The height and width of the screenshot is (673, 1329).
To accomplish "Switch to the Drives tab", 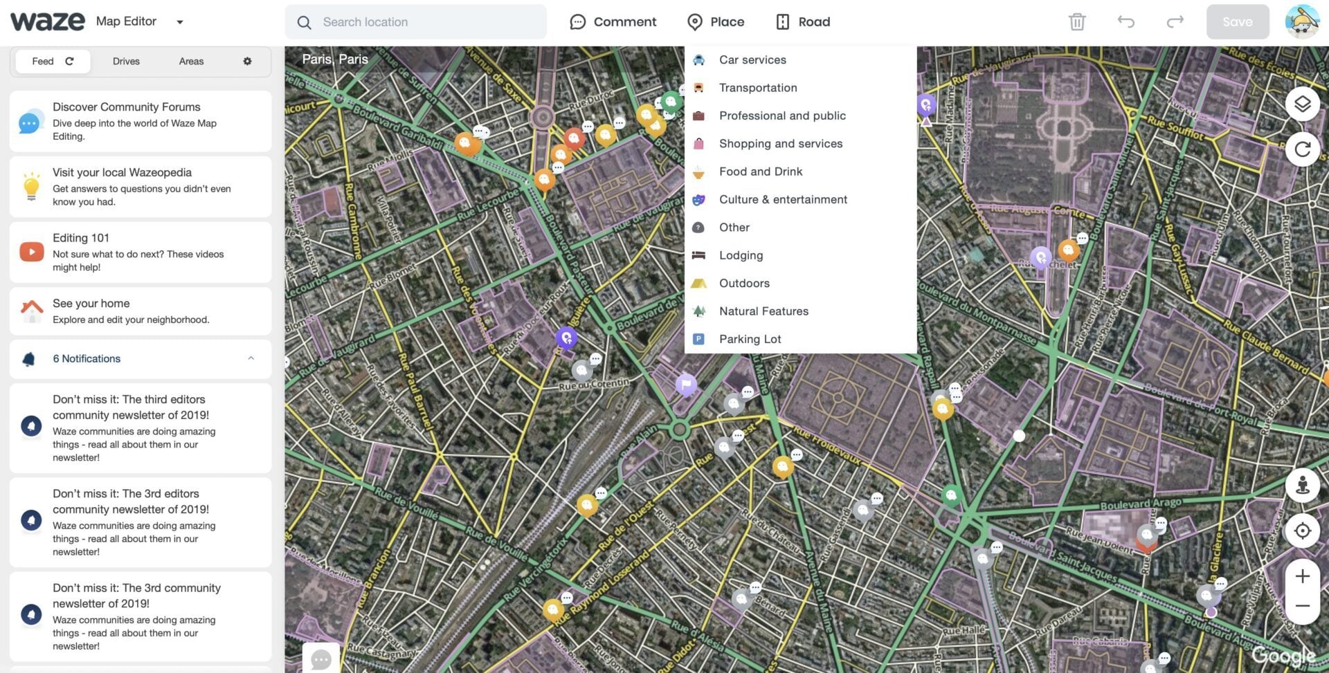I will pos(126,62).
